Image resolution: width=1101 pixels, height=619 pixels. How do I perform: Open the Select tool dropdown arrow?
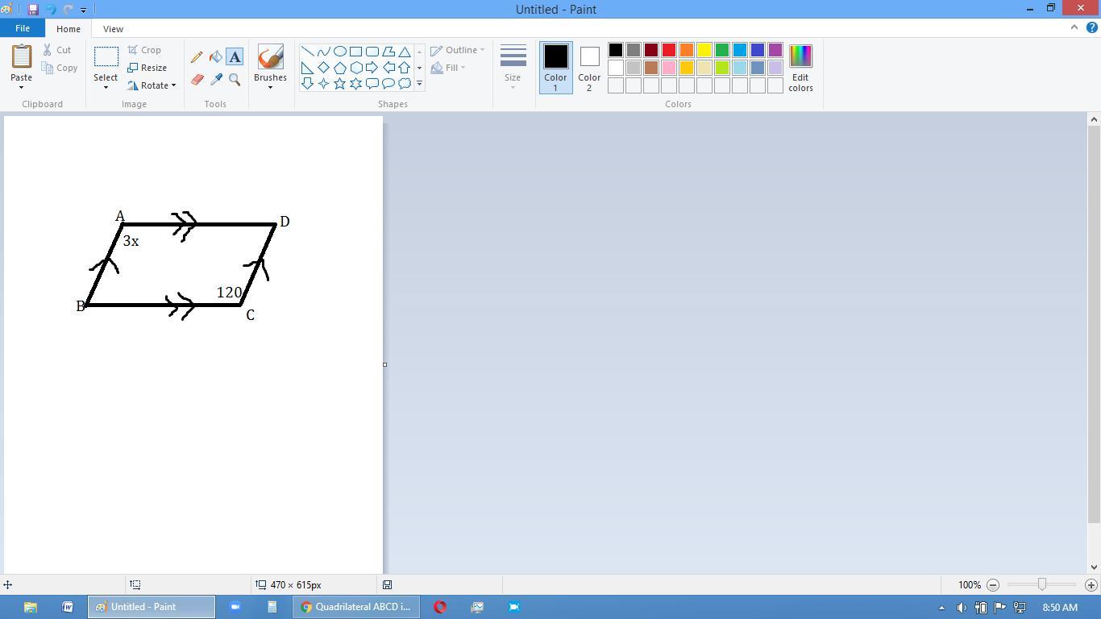tap(106, 87)
